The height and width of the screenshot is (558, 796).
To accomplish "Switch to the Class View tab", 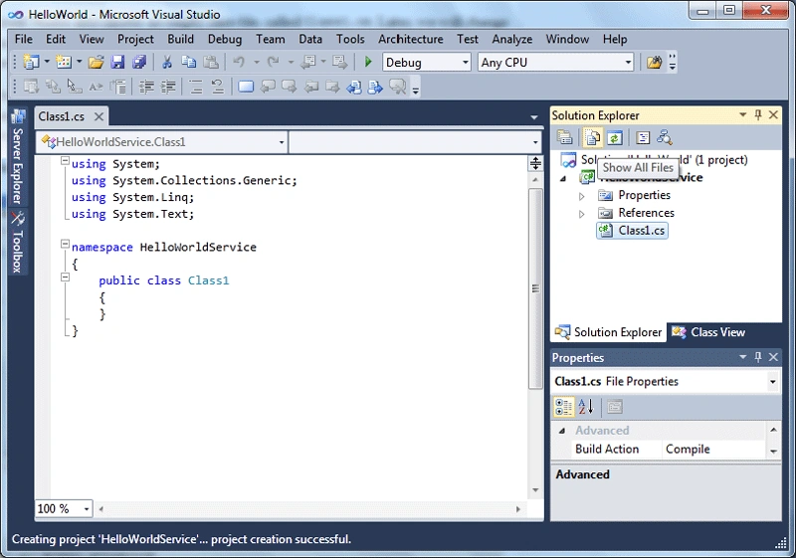I will pos(708,332).
